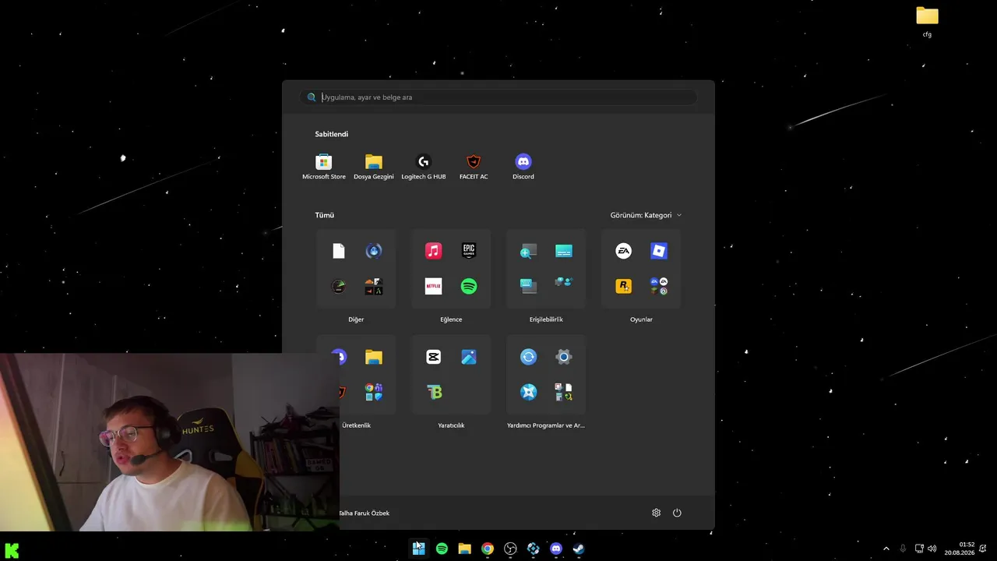
Task: Open Dosya Gezgini pinned app
Action: click(x=374, y=167)
